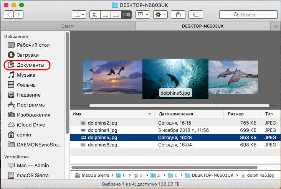Screen dimensions: 281x189
Task: Switch to icon view mode
Action: 94,15
